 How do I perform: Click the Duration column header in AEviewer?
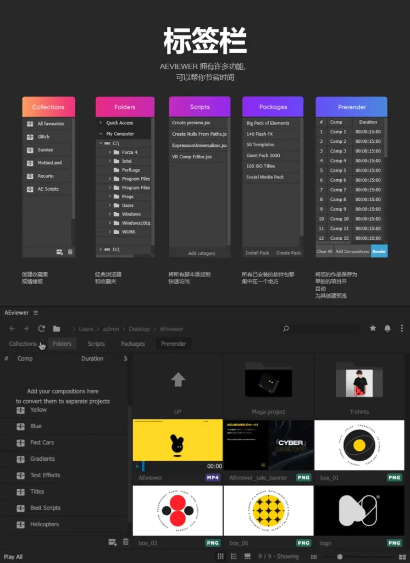pyautogui.click(x=92, y=358)
